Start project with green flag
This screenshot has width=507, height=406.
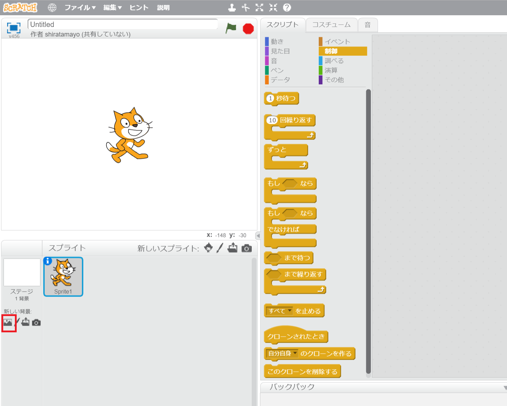(x=231, y=28)
